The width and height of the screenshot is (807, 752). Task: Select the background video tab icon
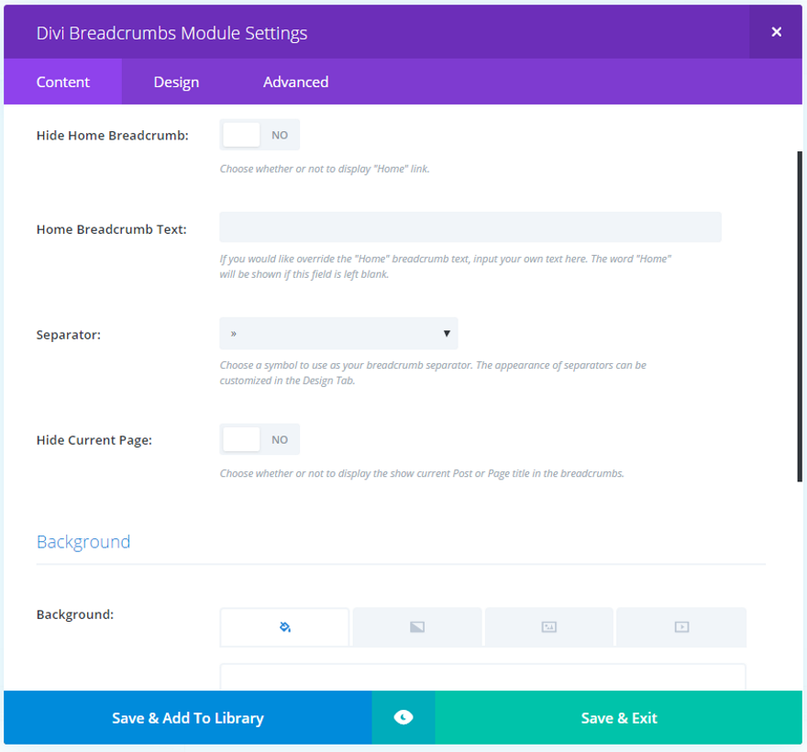(x=681, y=627)
